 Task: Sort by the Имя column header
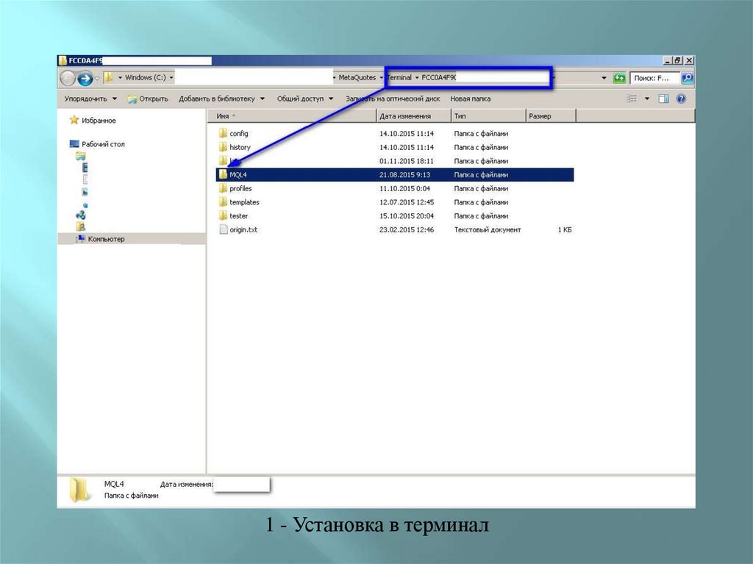tap(291, 115)
